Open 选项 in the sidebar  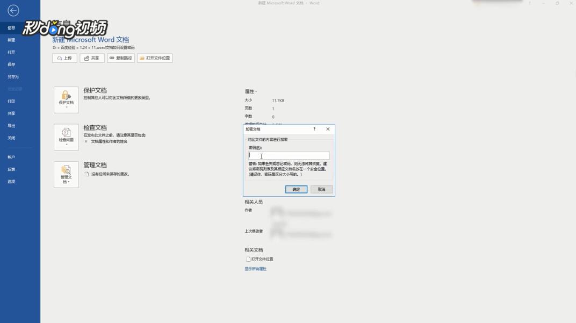[x=11, y=182]
